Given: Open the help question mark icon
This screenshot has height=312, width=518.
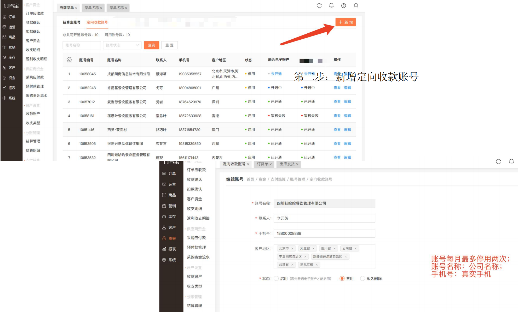Looking at the screenshot, I should (x=344, y=6).
